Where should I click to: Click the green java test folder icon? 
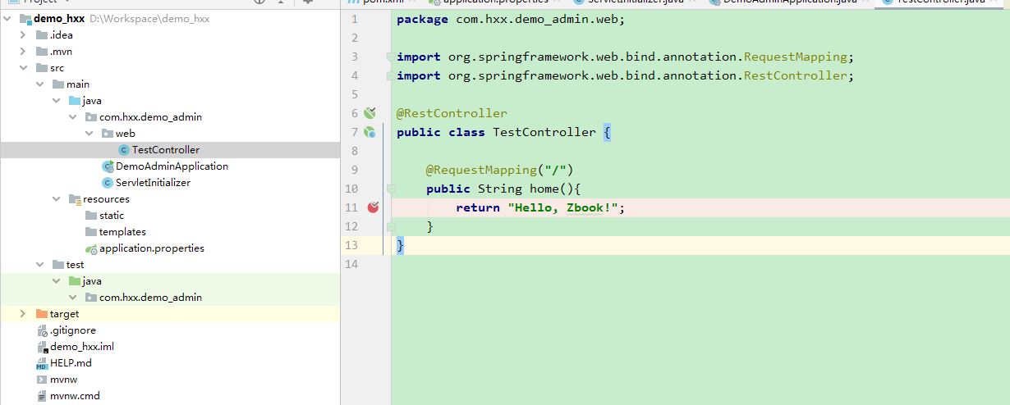point(75,281)
